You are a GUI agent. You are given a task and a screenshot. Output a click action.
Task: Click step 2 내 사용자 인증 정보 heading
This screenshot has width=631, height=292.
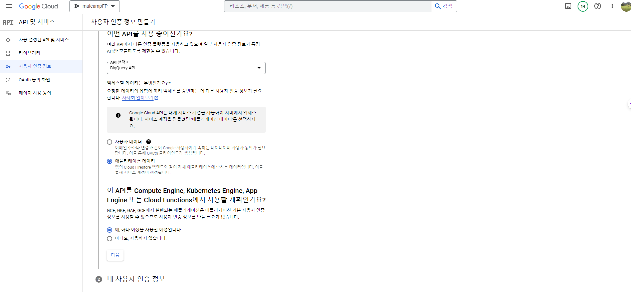coord(136,279)
